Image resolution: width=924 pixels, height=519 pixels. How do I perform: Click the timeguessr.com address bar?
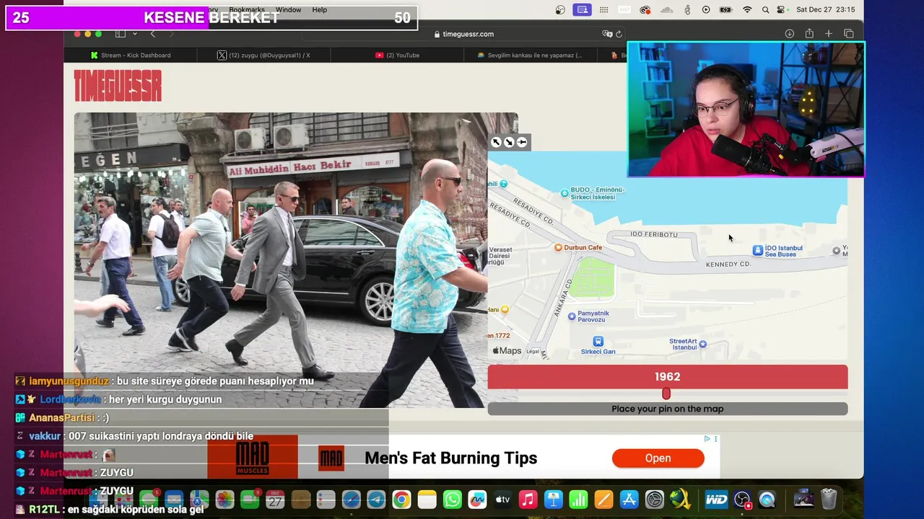(x=463, y=34)
